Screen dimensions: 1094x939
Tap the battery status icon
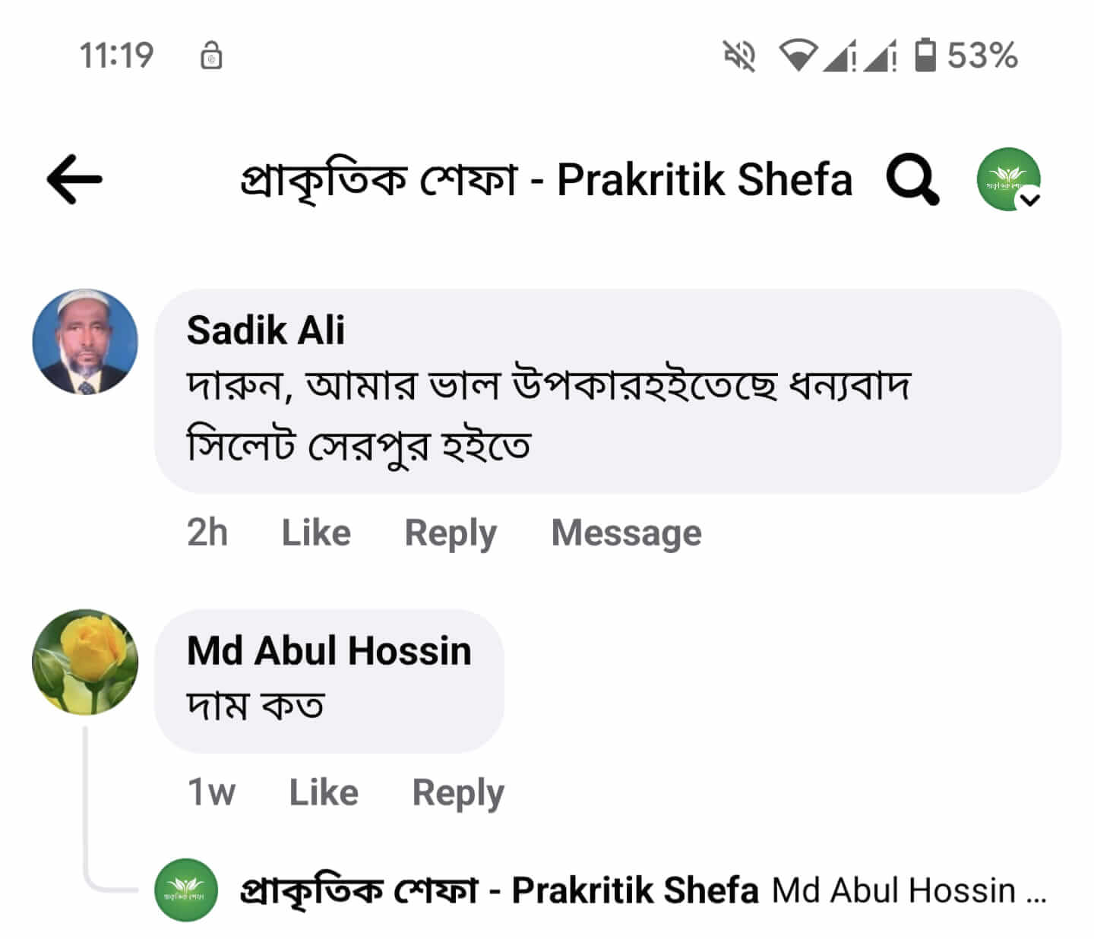(x=925, y=55)
